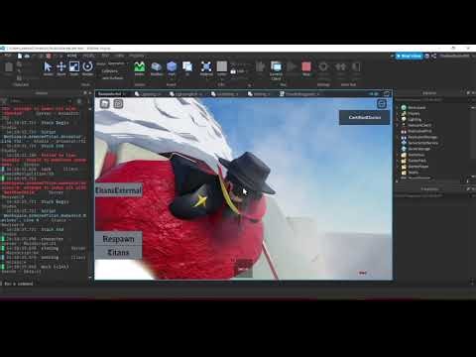476x357 pixels.
Task: Activate the Scale tool in ribbon
Action: [x=74, y=67]
